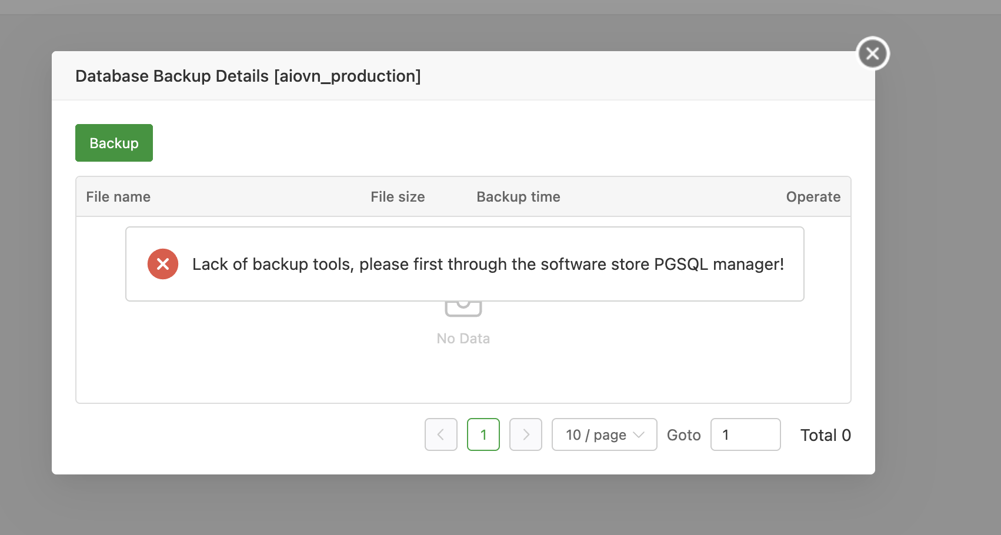Close the Database Backup Details dialog
Image resolution: width=1001 pixels, height=535 pixels.
click(x=873, y=53)
